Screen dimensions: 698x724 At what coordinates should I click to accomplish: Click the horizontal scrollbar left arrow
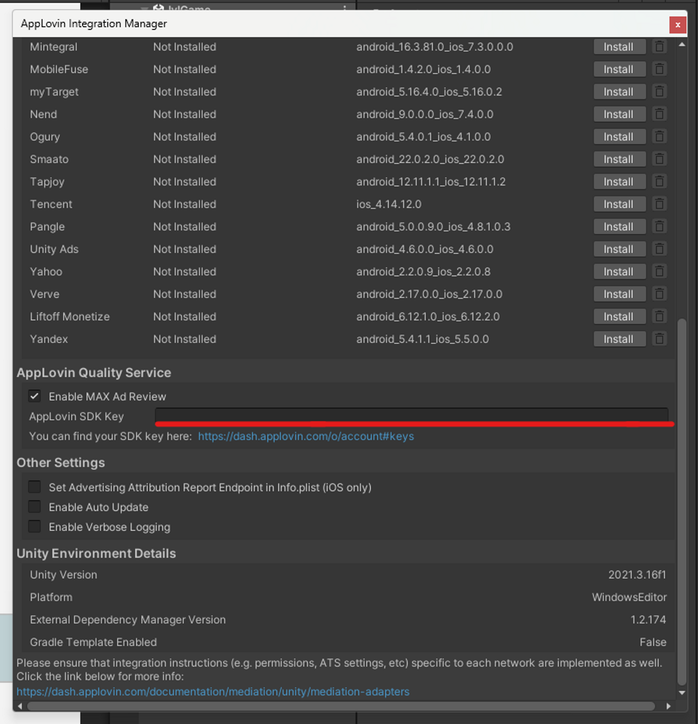pos(20,706)
